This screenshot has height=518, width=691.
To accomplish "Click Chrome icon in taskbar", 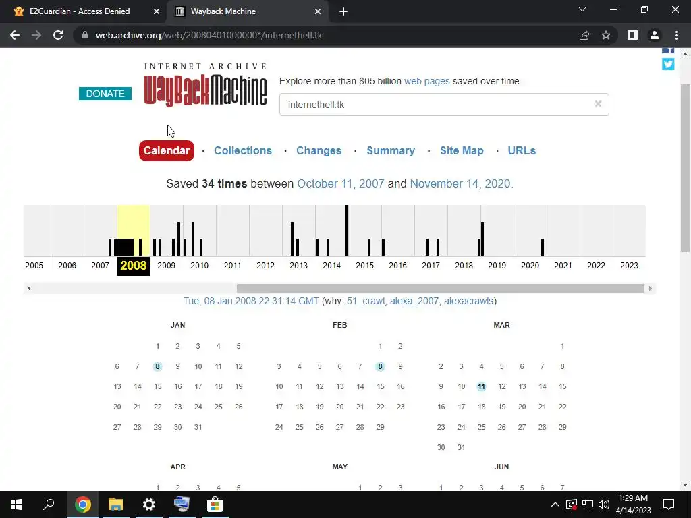I will (82, 505).
